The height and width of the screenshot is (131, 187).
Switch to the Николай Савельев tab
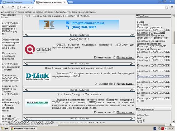tap(15, 2)
